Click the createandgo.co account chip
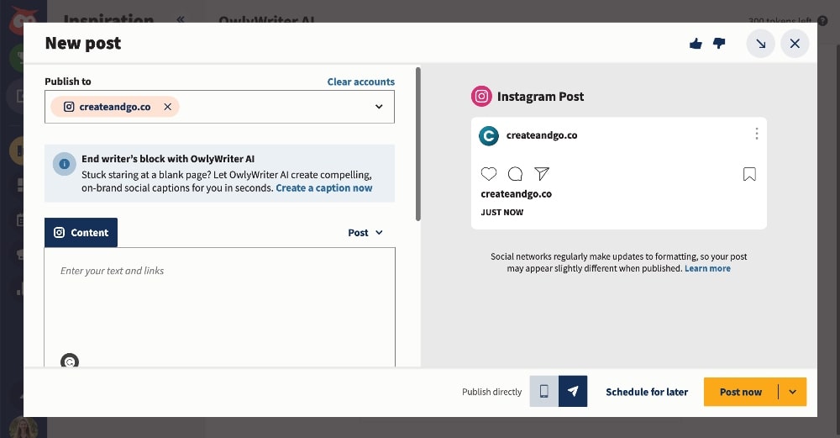 [114, 107]
